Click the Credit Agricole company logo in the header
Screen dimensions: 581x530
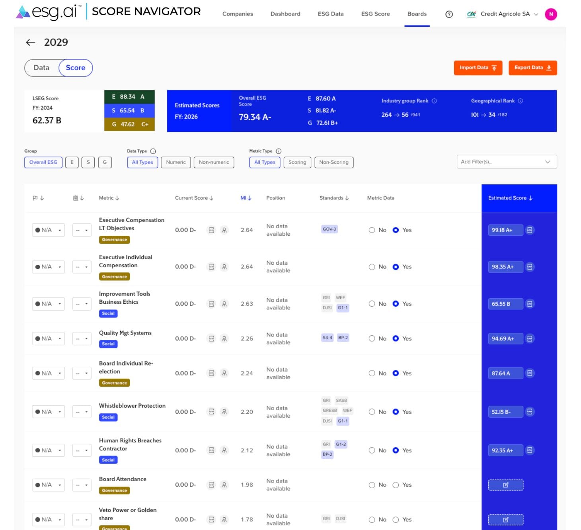pyautogui.click(x=471, y=14)
